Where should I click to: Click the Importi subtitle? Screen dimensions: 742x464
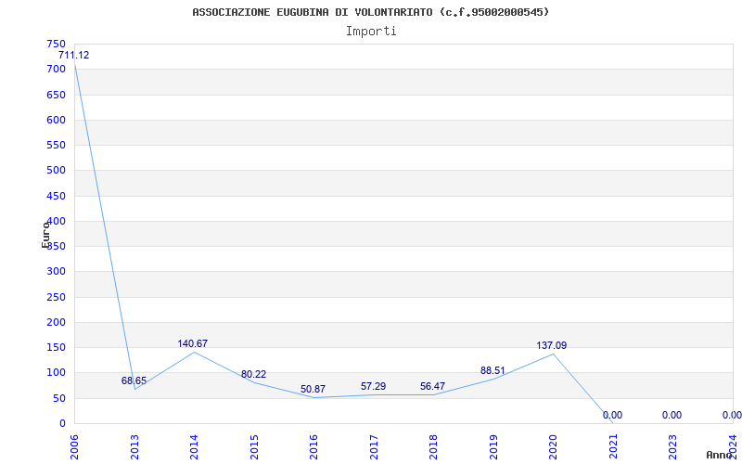371,32
